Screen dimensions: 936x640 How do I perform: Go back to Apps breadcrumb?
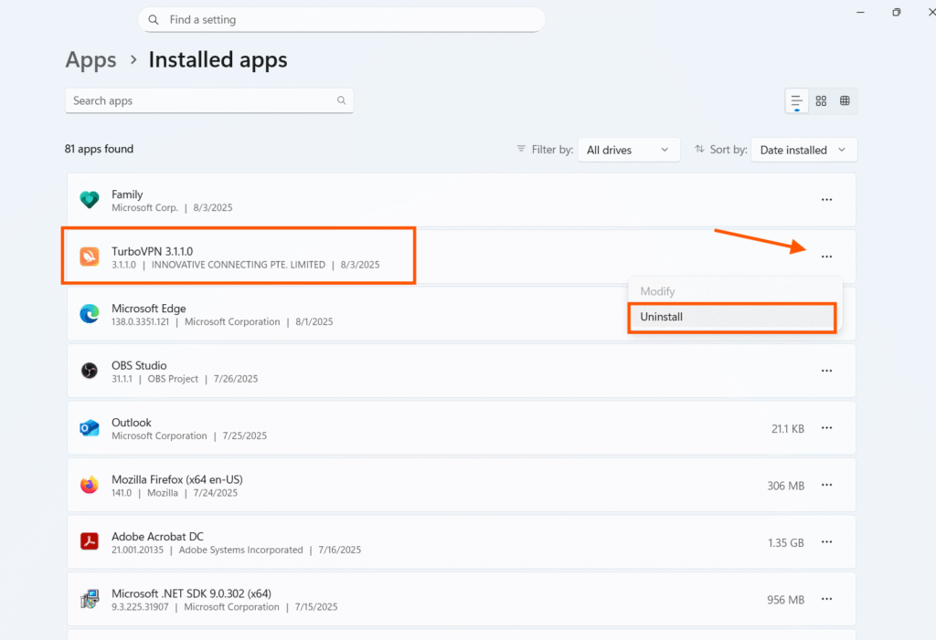click(90, 60)
